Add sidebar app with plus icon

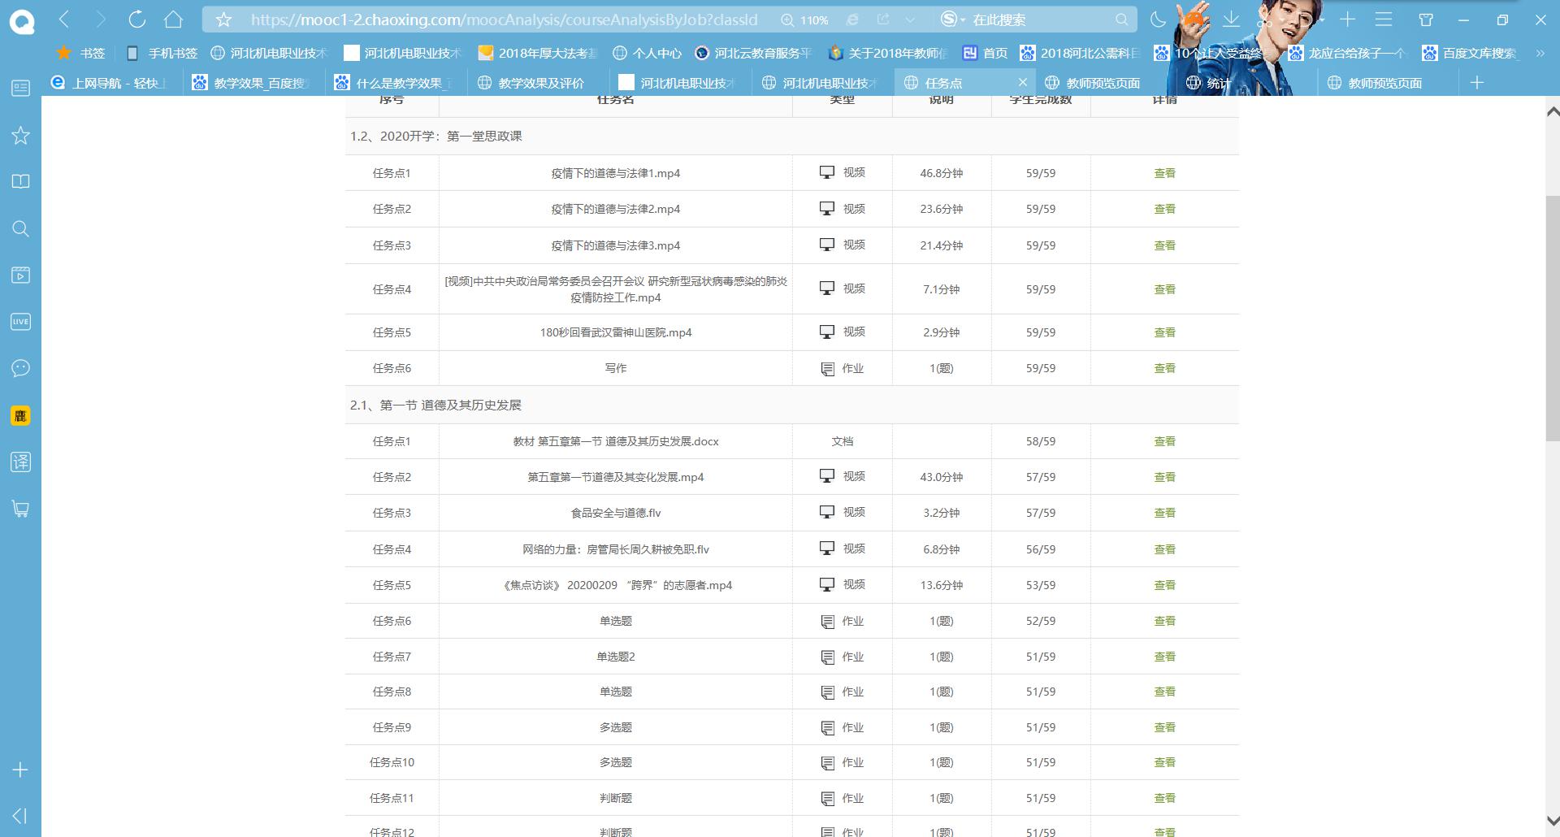point(20,770)
